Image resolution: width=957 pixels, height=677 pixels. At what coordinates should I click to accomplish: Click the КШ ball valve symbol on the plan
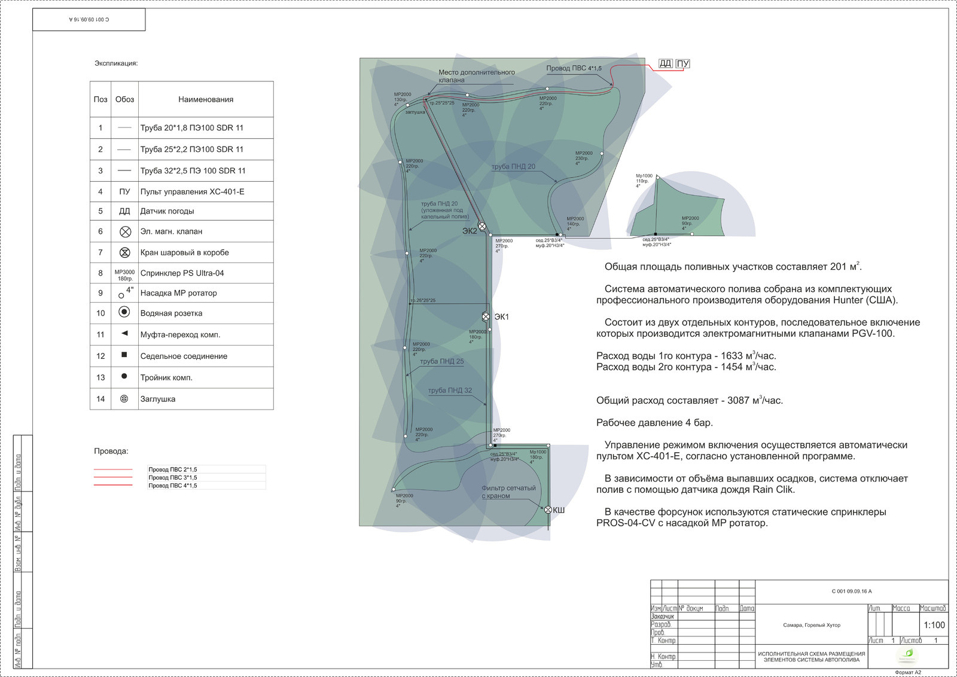click(548, 510)
